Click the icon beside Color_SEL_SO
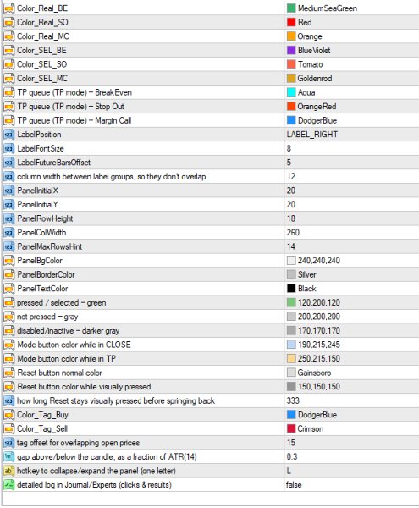 (9, 64)
